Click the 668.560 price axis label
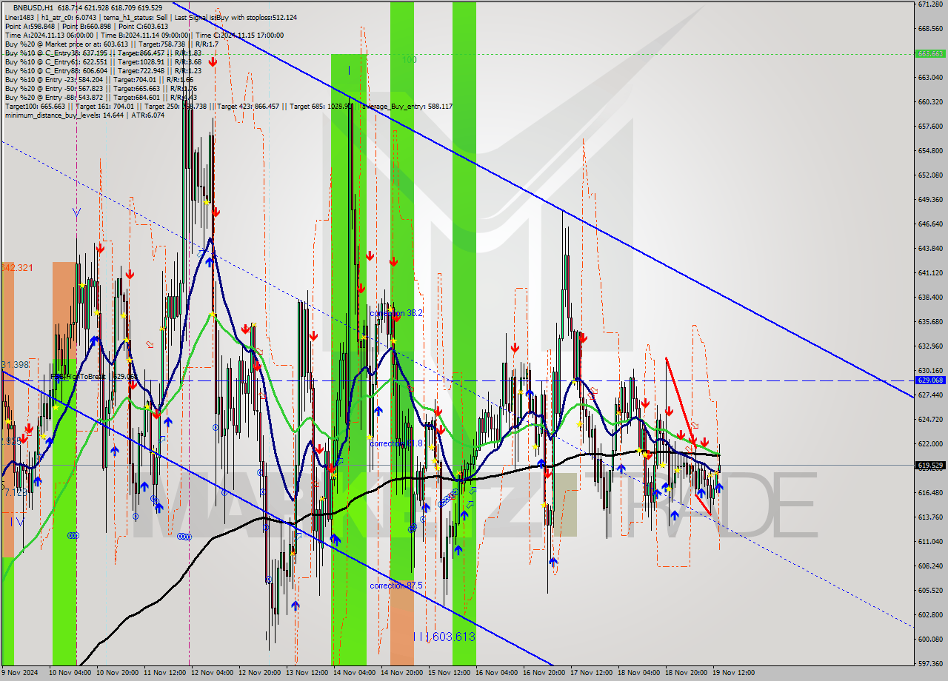The width and height of the screenshot is (948, 681). [x=929, y=29]
